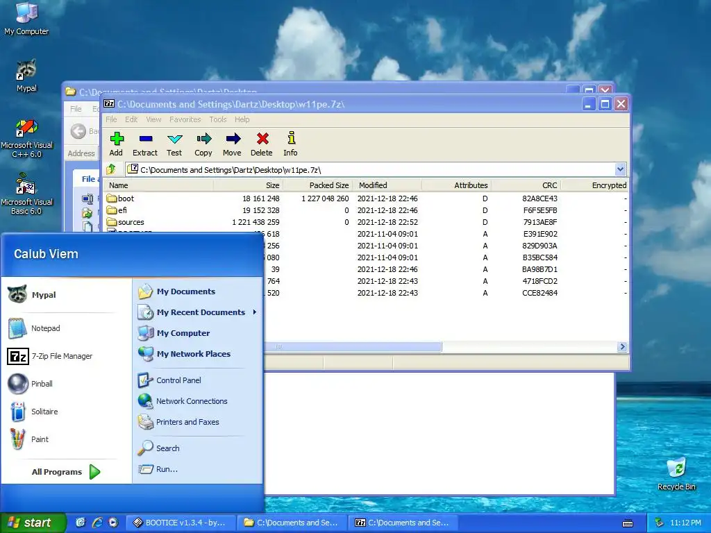The height and width of the screenshot is (533, 711).
Task: Launch Microsoft Visual C++ 6.0 desktop shortcut
Action: 26,138
